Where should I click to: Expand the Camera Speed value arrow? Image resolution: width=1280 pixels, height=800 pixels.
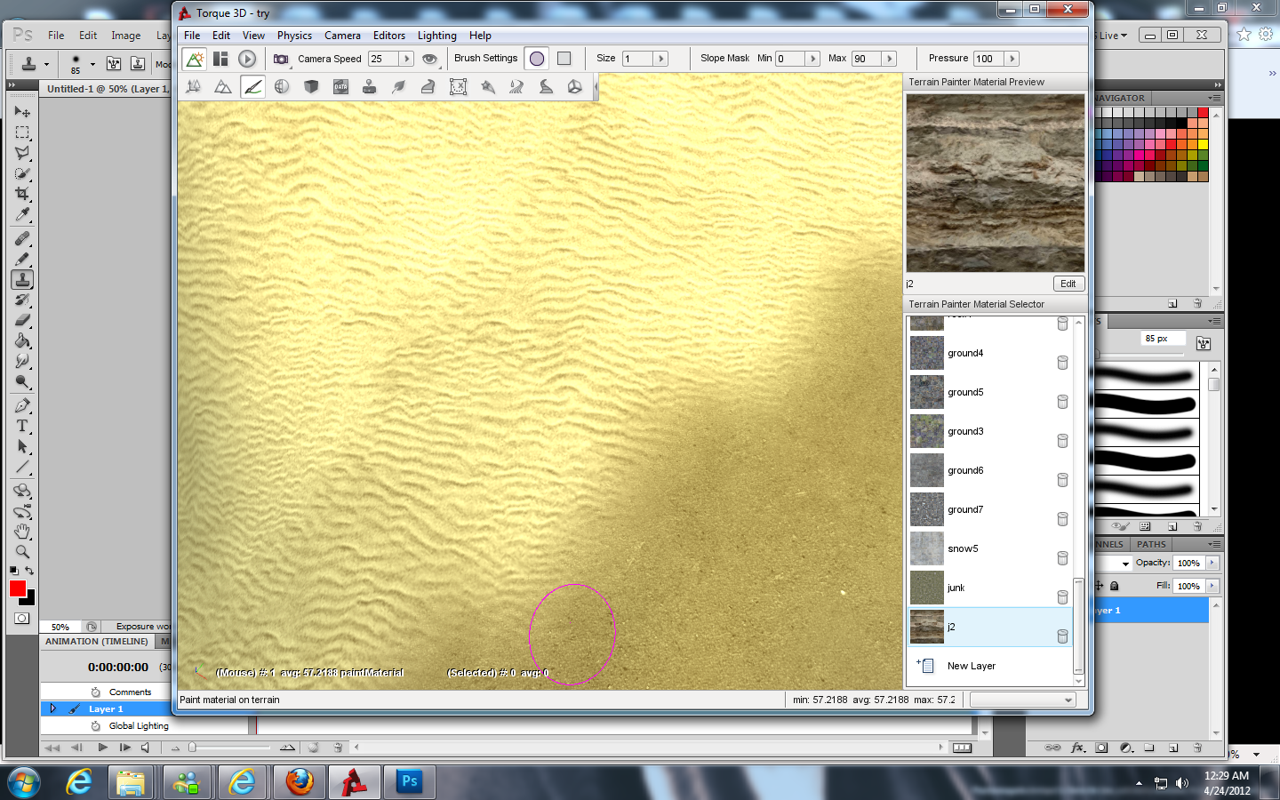point(406,59)
